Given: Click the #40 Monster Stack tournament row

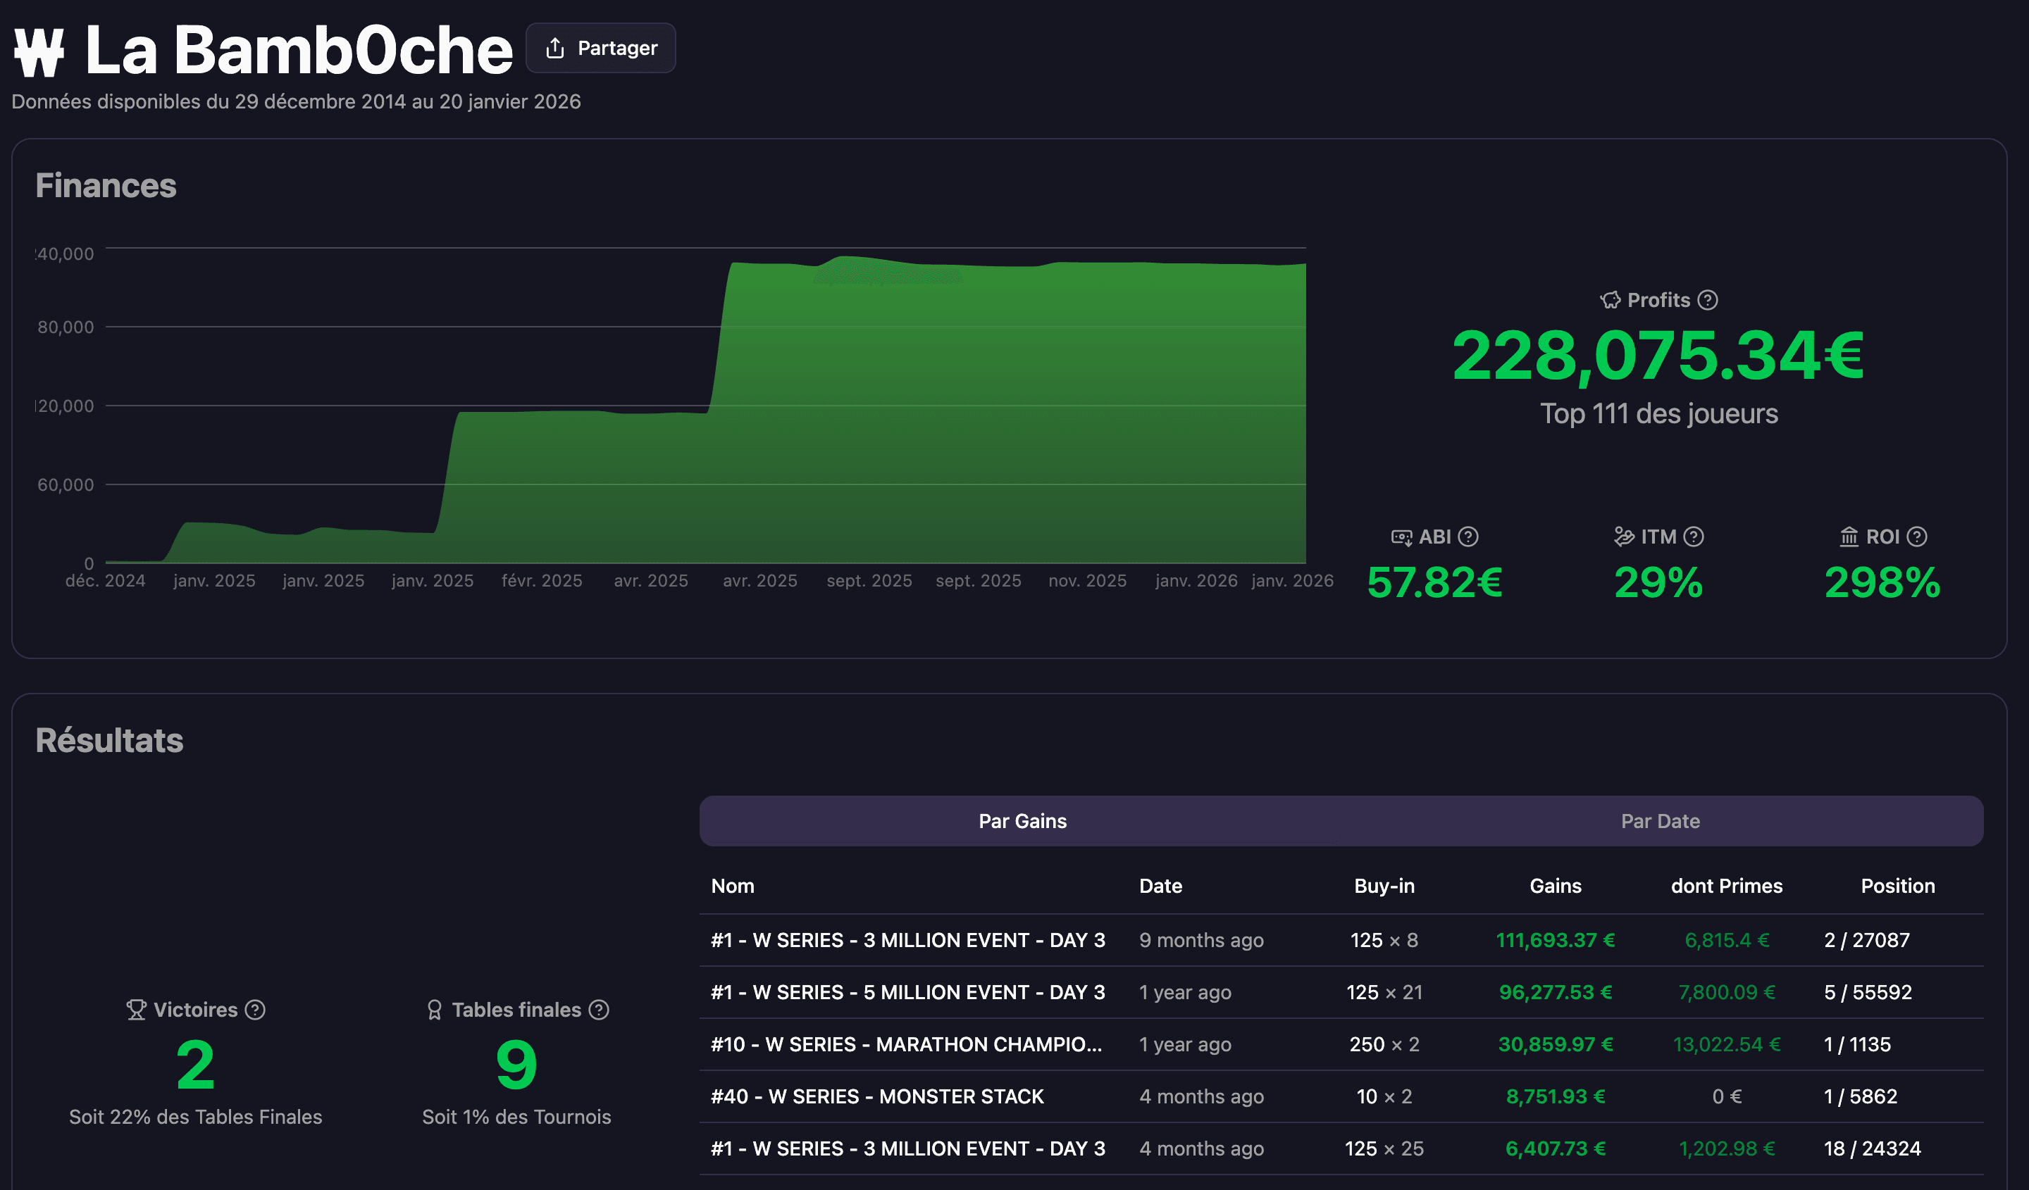Looking at the screenshot, I should (x=877, y=1096).
